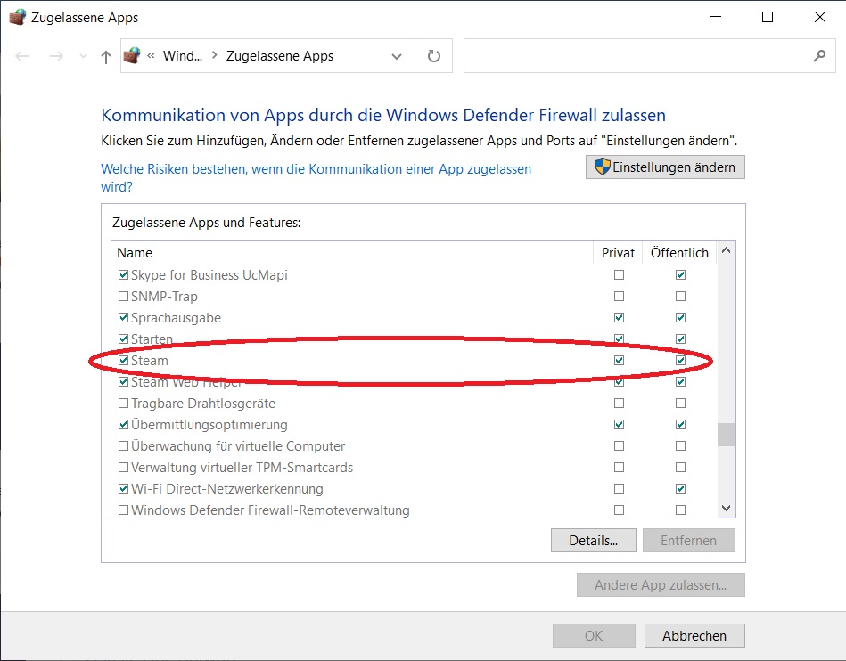Open Details... for selected app
Screen dimensions: 846x661
(594, 540)
